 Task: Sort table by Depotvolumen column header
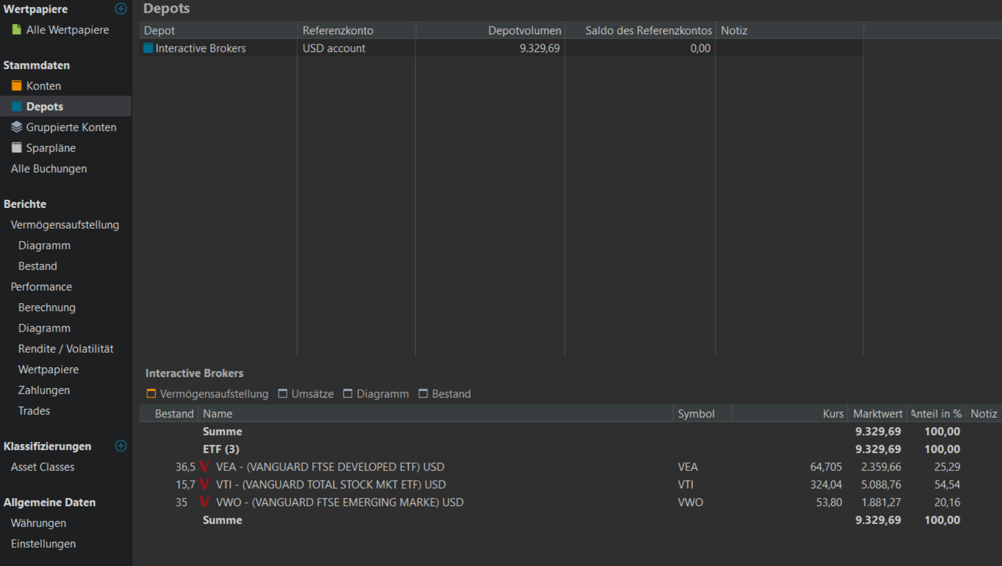pos(524,31)
